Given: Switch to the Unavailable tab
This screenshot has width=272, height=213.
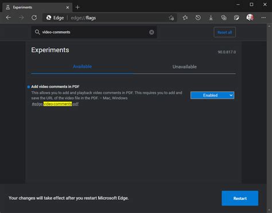Looking at the screenshot, I should point(184,67).
